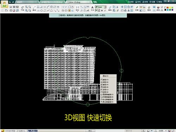
Task: Open the font name dropdown
Action: coord(105,7)
